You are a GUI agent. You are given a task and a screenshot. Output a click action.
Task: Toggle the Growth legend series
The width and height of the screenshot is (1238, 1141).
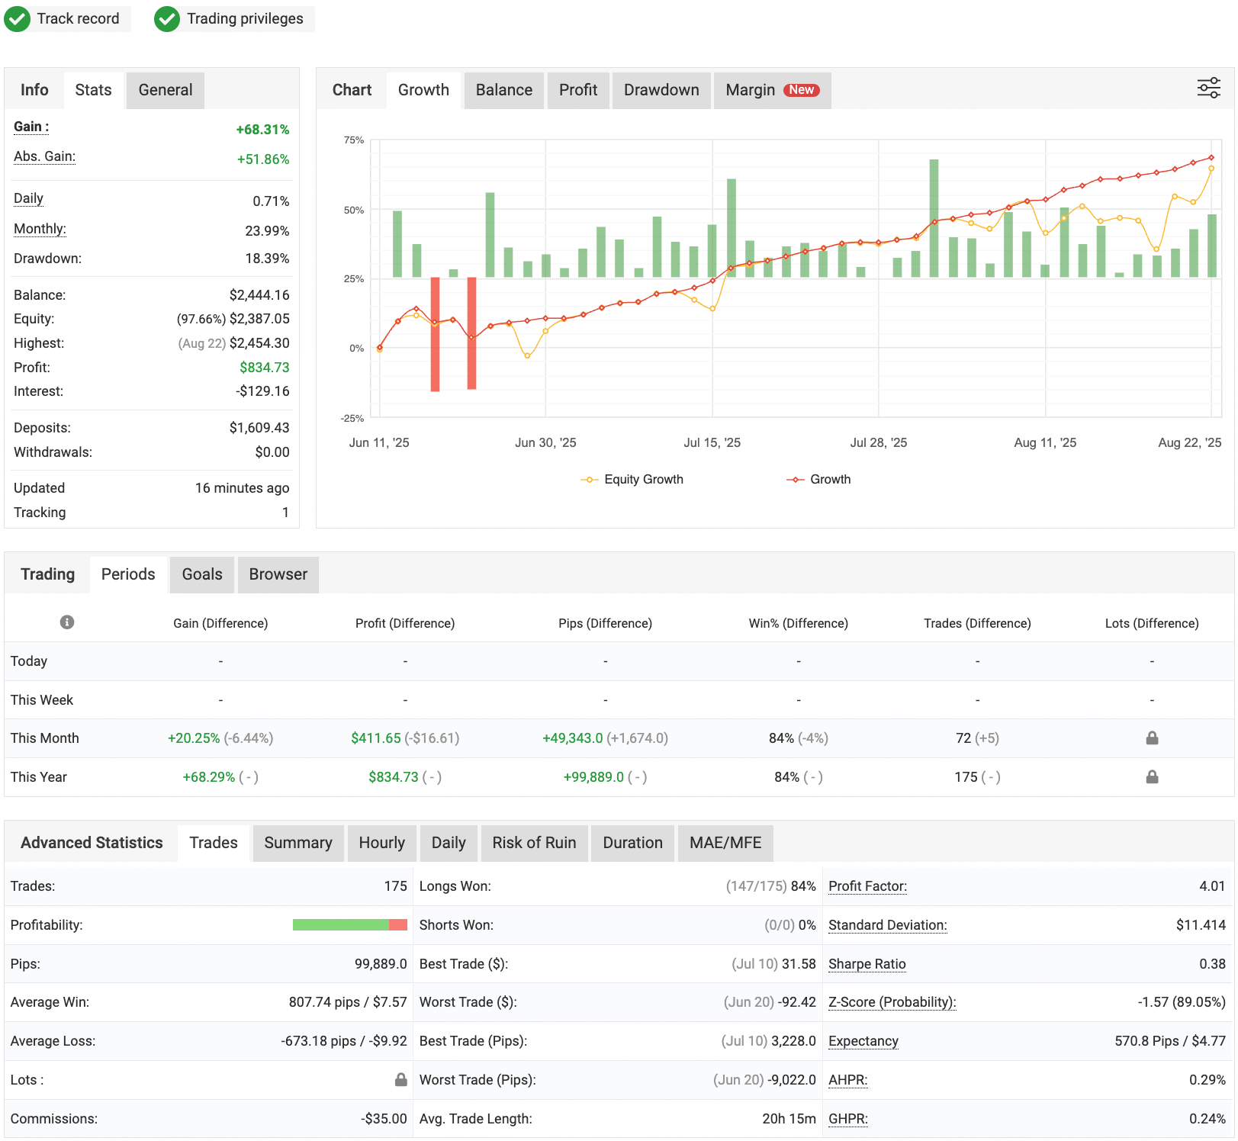(x=818, y=479)
